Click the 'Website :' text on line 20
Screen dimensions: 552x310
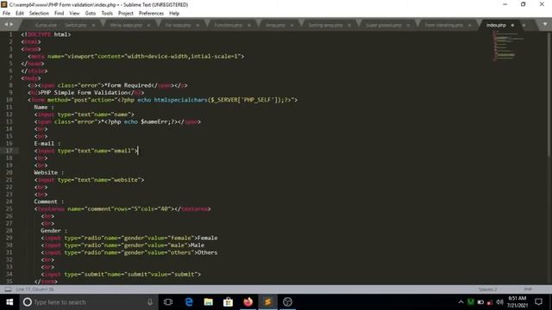[x=49, y=172]
